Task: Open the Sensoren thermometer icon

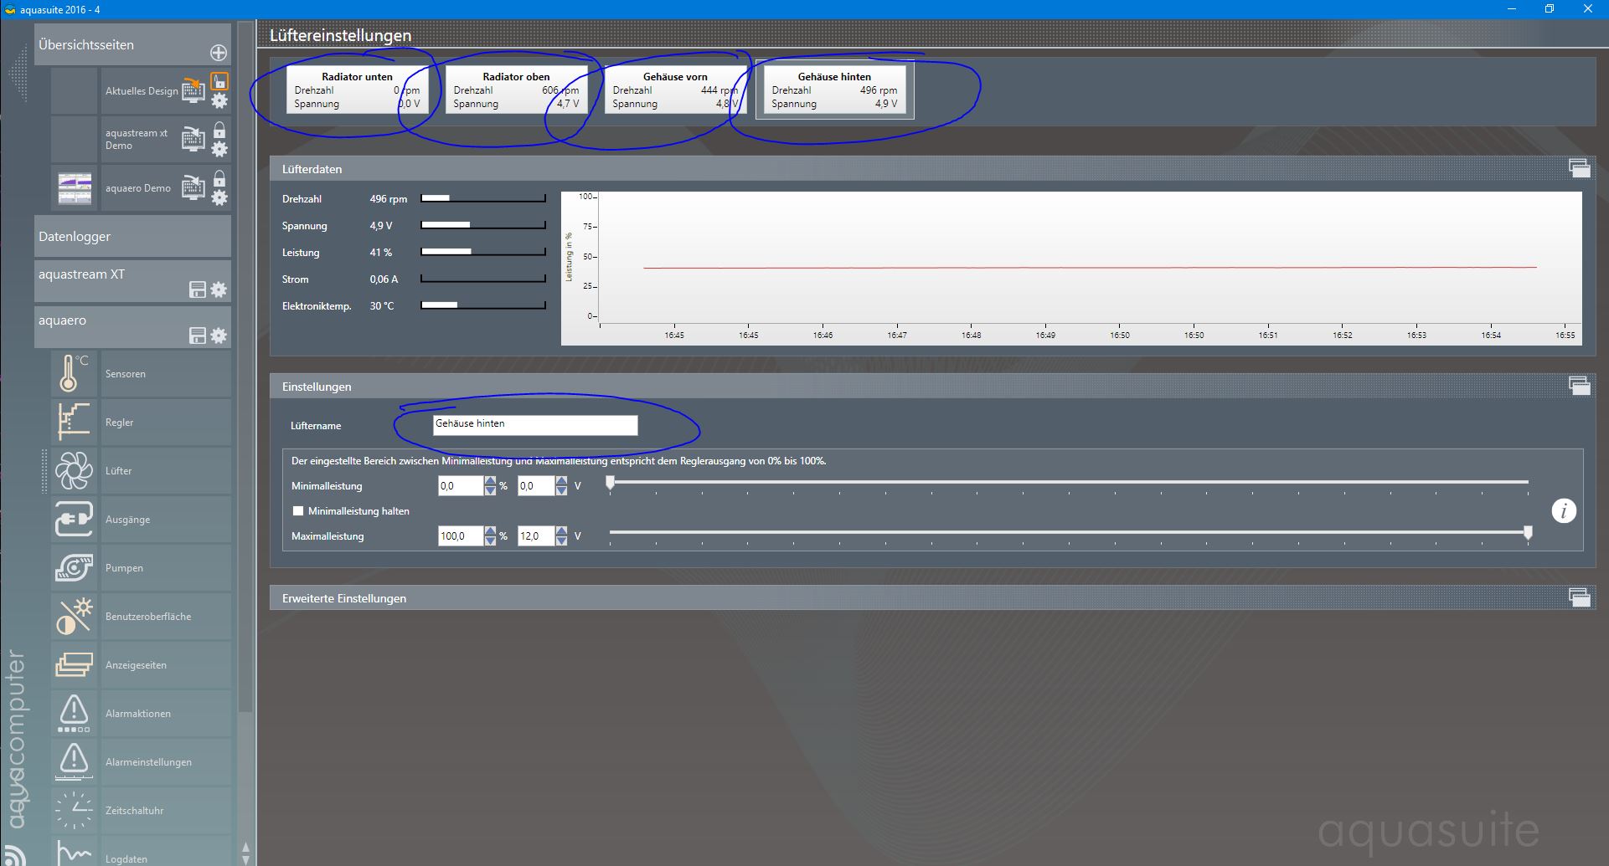Action: pos(74,373)
